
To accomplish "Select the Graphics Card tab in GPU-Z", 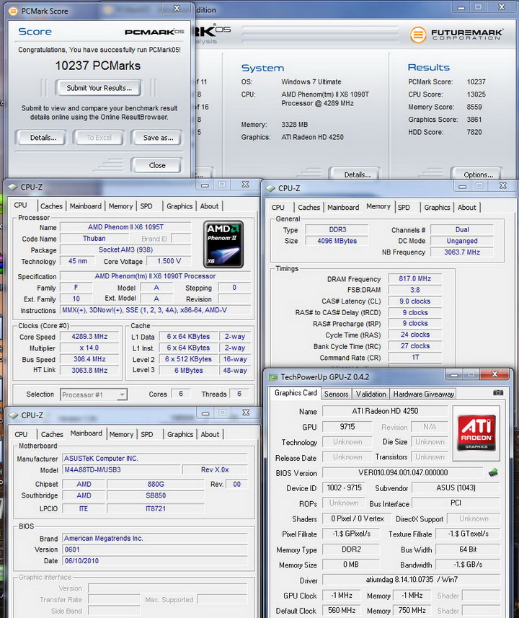I will point(296,393).
